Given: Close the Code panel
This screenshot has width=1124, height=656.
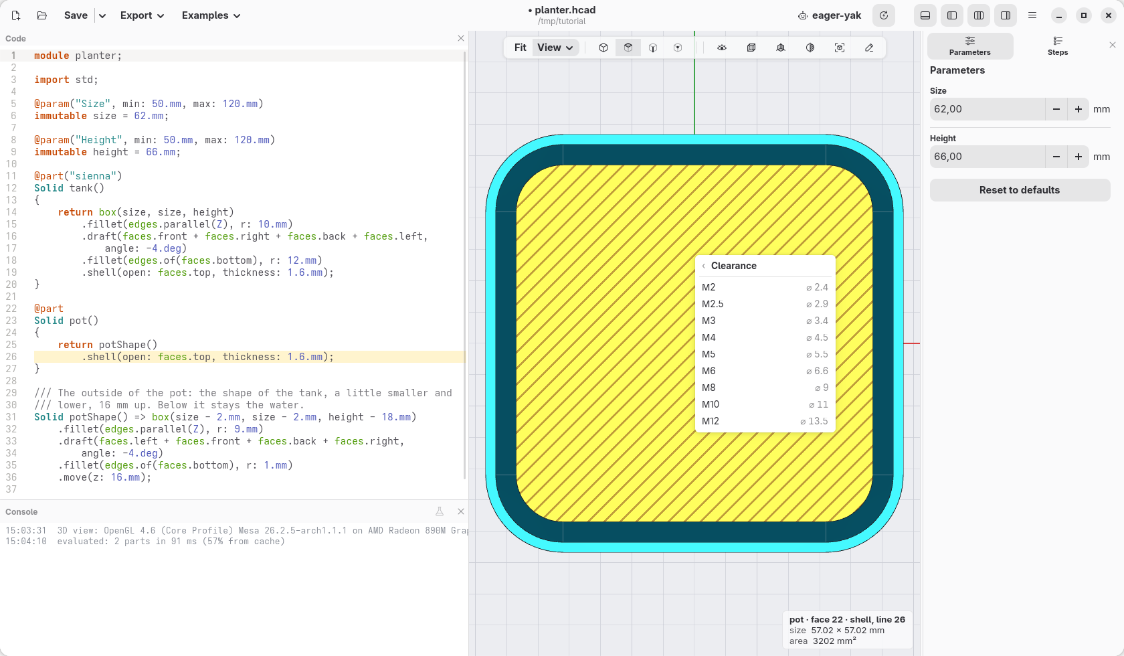Looking at the screenshot, I should 461,38.
